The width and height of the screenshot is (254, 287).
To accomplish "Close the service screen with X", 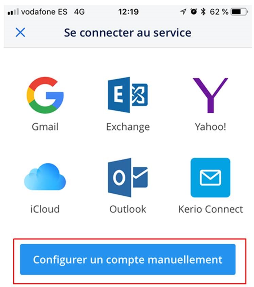I will (20, 33).
